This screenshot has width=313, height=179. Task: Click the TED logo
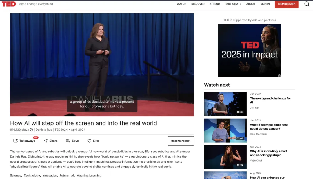pyautogui.click(x=9, y=4)
